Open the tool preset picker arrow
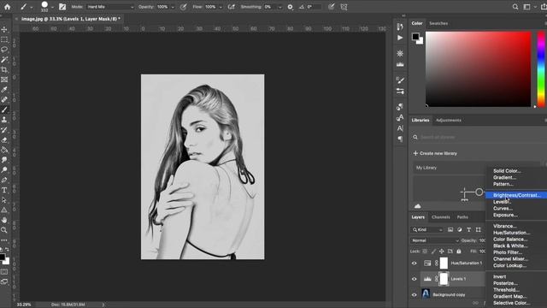The height and width of the screenshot is (308, 547). point(32,7)
